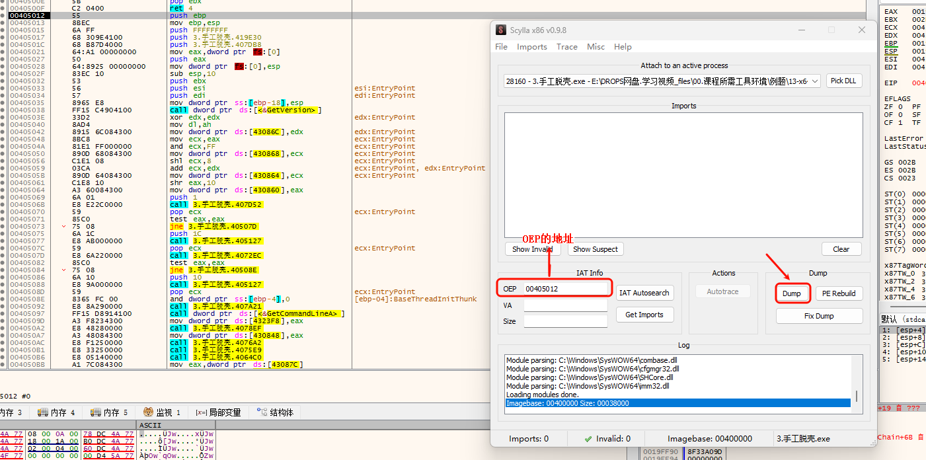Click the BaseThreadInitThunk comment
This screenshot has width=926, height=460.
(415, 299)
